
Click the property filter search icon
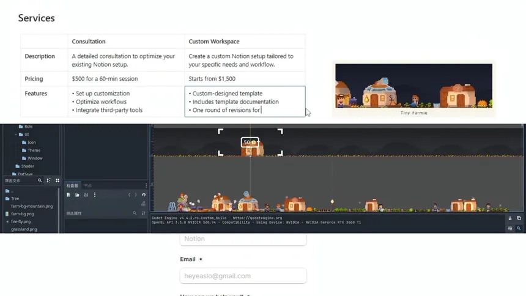[x=135, y=213]
